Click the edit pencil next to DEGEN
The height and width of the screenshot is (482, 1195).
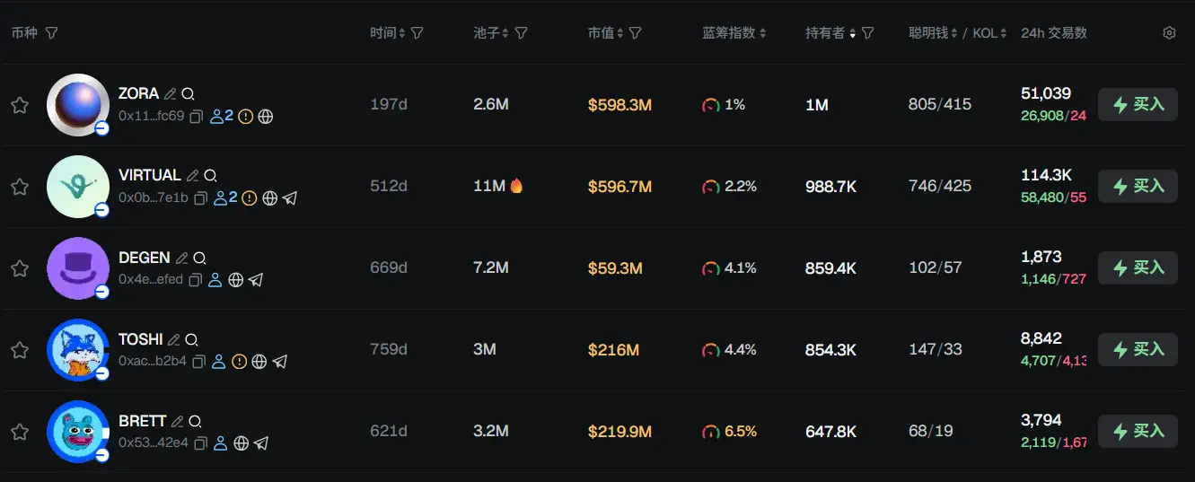pyautogui.click(x=182, y=258)
